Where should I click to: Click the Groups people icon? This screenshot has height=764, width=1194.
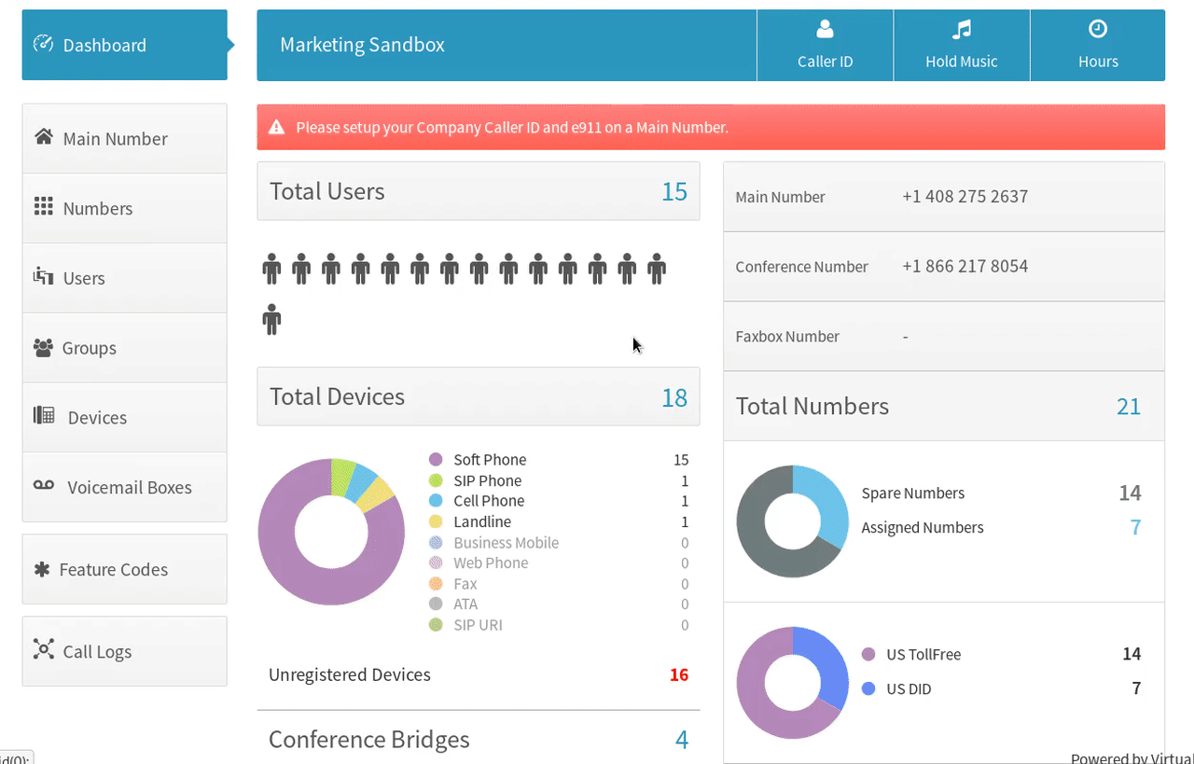pos(43,348)
